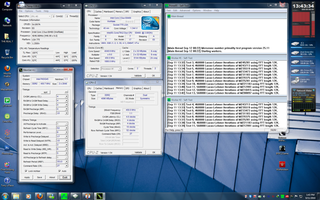Click Save button in MemSet
This screenshot has width=320, height=200.
coord(40,177)
